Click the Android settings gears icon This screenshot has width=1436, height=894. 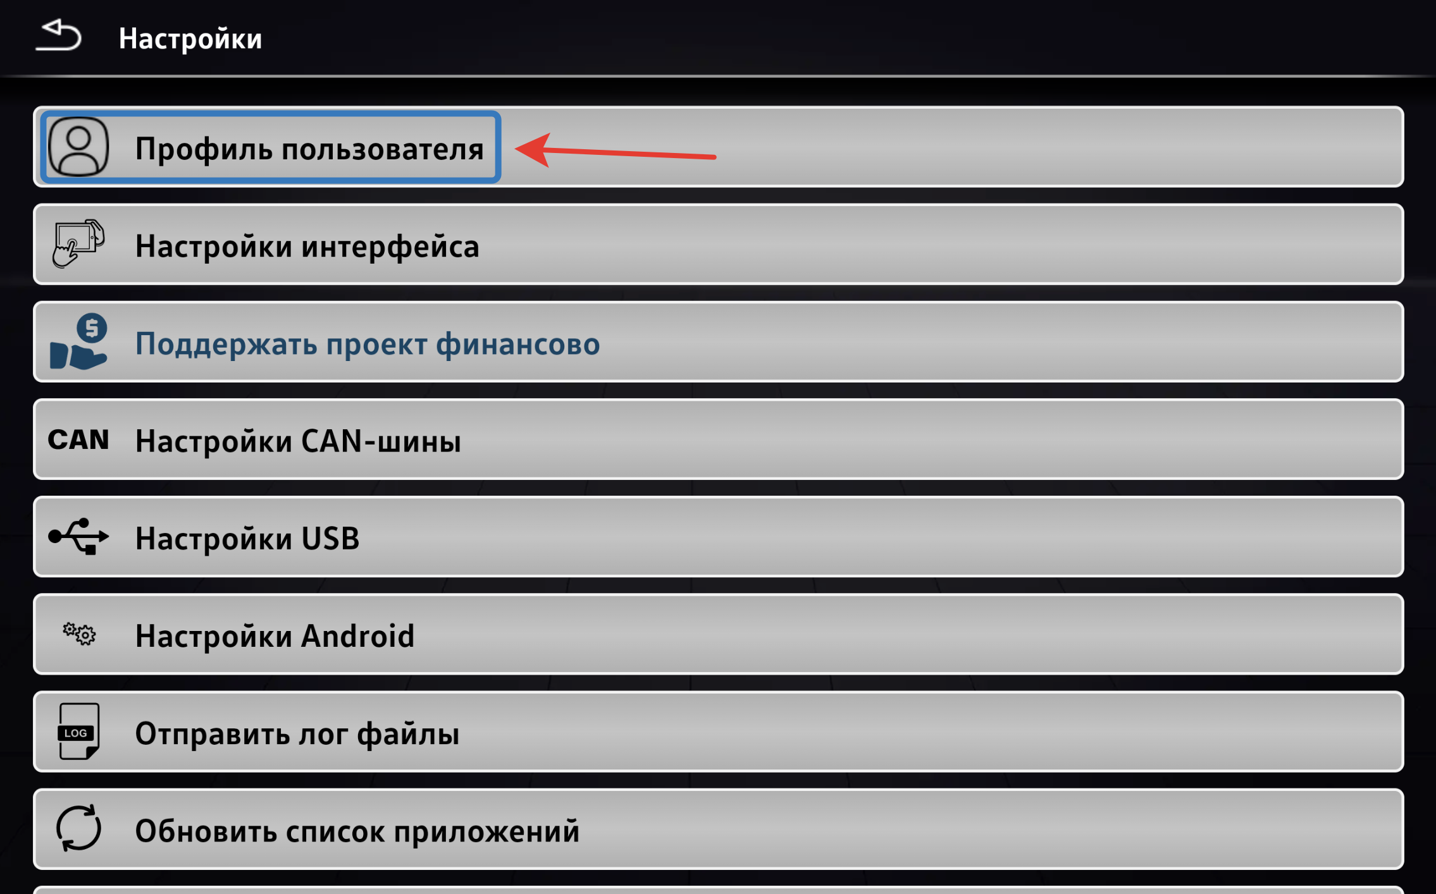coord(79,634)
